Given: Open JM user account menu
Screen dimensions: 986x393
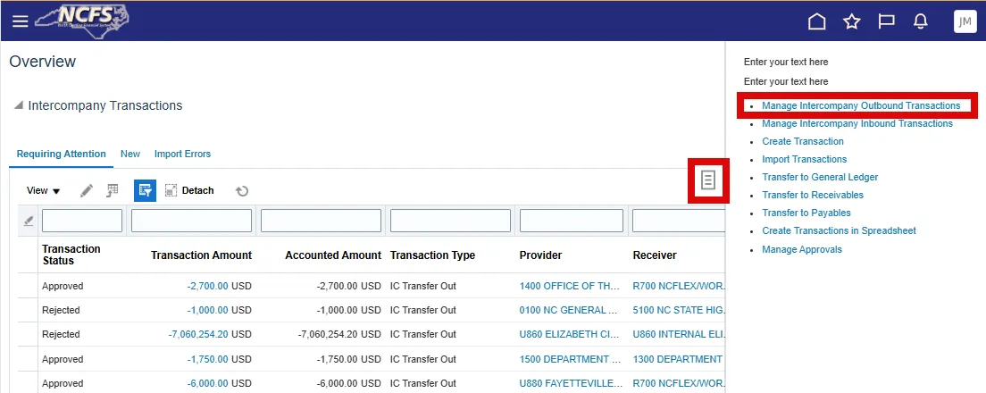Looking at the screenshot, I should click(x=965, y=21).
